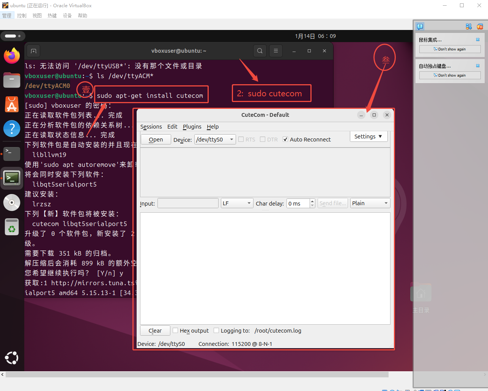Open Ubuntu Software store icon
Viewport: 488px width, 391px height.
[x=12, y=105]
